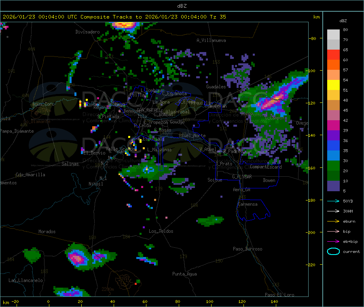Click the 'Soitue' map label
Screen dimensions: 364x307
215,180
